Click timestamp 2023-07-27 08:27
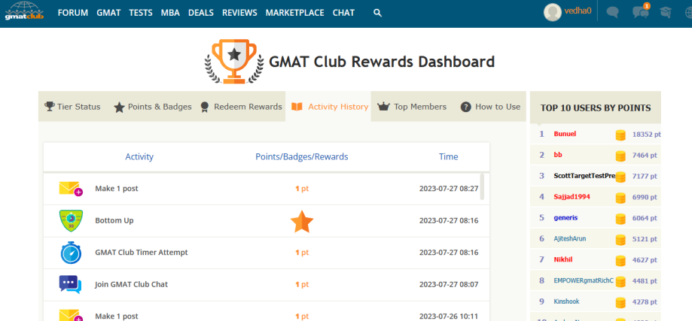Viewport: 692px width, 321px height. 449,189
